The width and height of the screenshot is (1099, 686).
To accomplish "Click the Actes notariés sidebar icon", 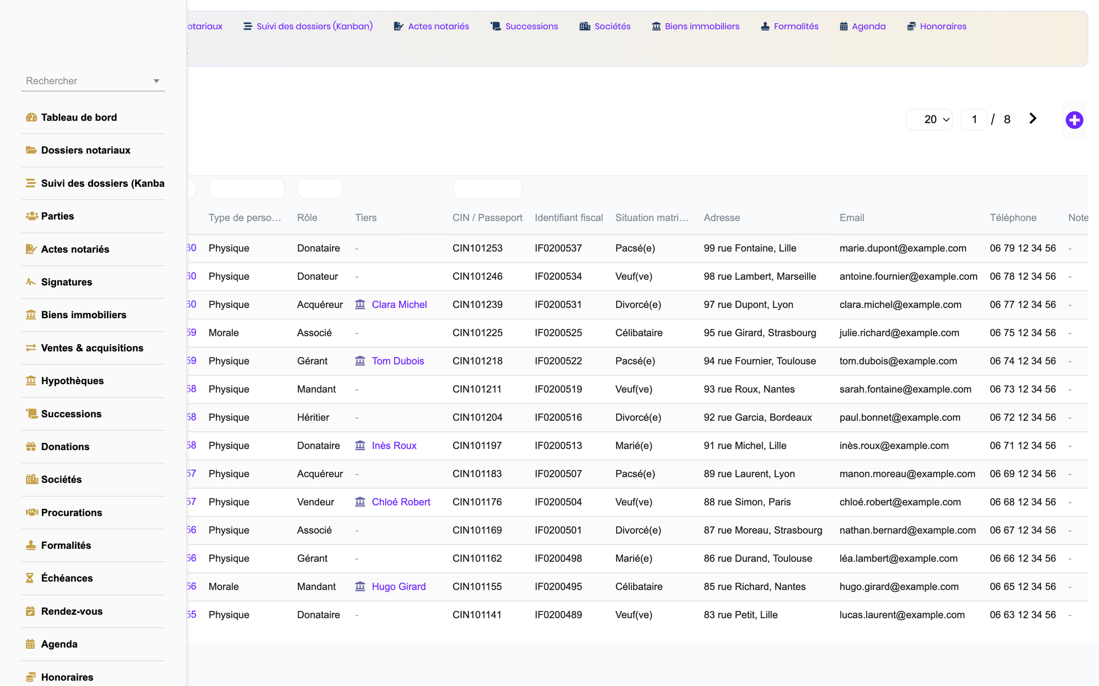I will 31,249.
